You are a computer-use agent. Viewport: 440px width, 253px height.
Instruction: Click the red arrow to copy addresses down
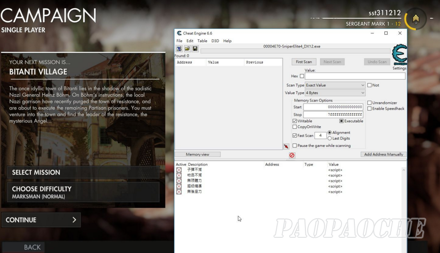click(x=286, y=146)
